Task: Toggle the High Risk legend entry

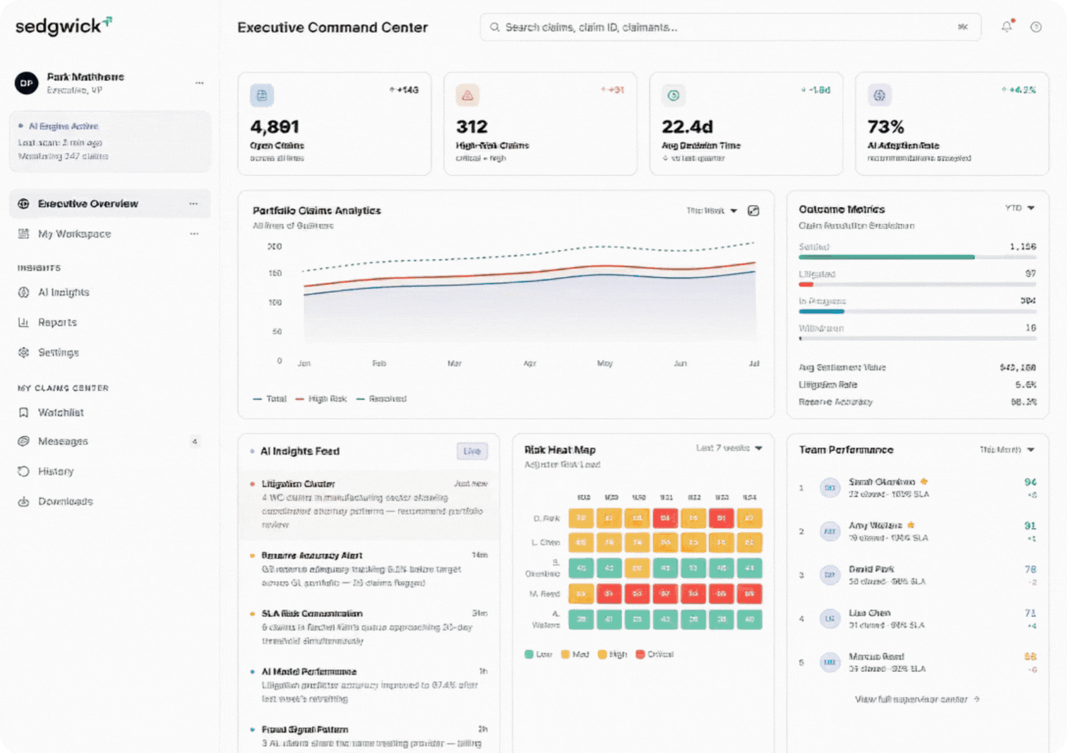Action: tap(321, 399)
